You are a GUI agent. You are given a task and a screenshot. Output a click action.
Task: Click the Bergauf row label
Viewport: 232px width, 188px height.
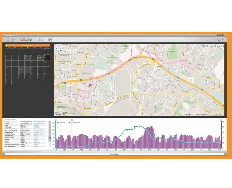pos(7,140)
